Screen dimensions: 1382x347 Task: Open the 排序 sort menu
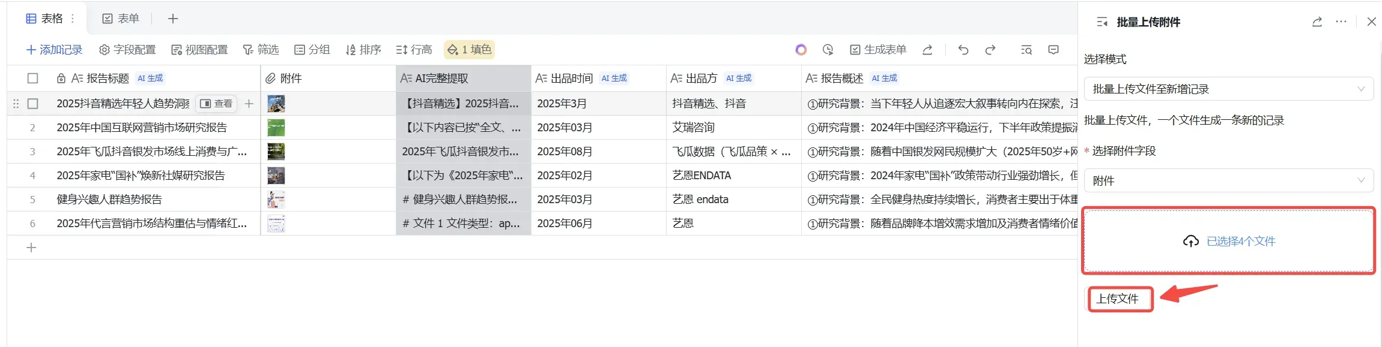[363, 50]
